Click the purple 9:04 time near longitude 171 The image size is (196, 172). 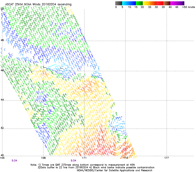(x=74, y=161)
